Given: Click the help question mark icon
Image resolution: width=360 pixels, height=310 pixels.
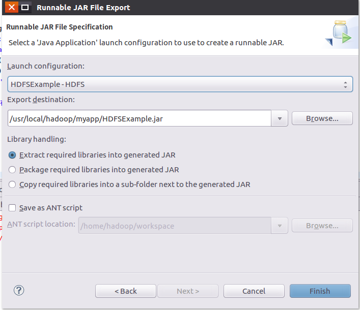Looking at the screenshot, I should point(19,290).
